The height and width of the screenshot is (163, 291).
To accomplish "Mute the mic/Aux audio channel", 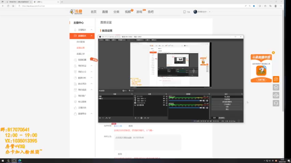I will pyautogui.click(x=204, y=101).
